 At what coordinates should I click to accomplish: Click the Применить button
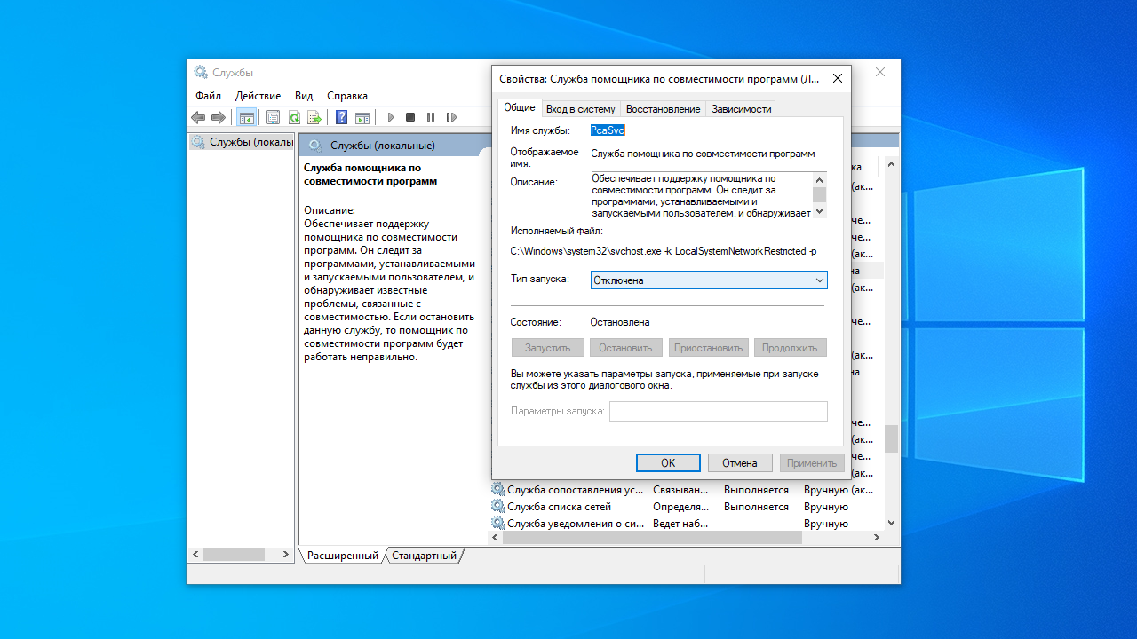tap(812, 463)
